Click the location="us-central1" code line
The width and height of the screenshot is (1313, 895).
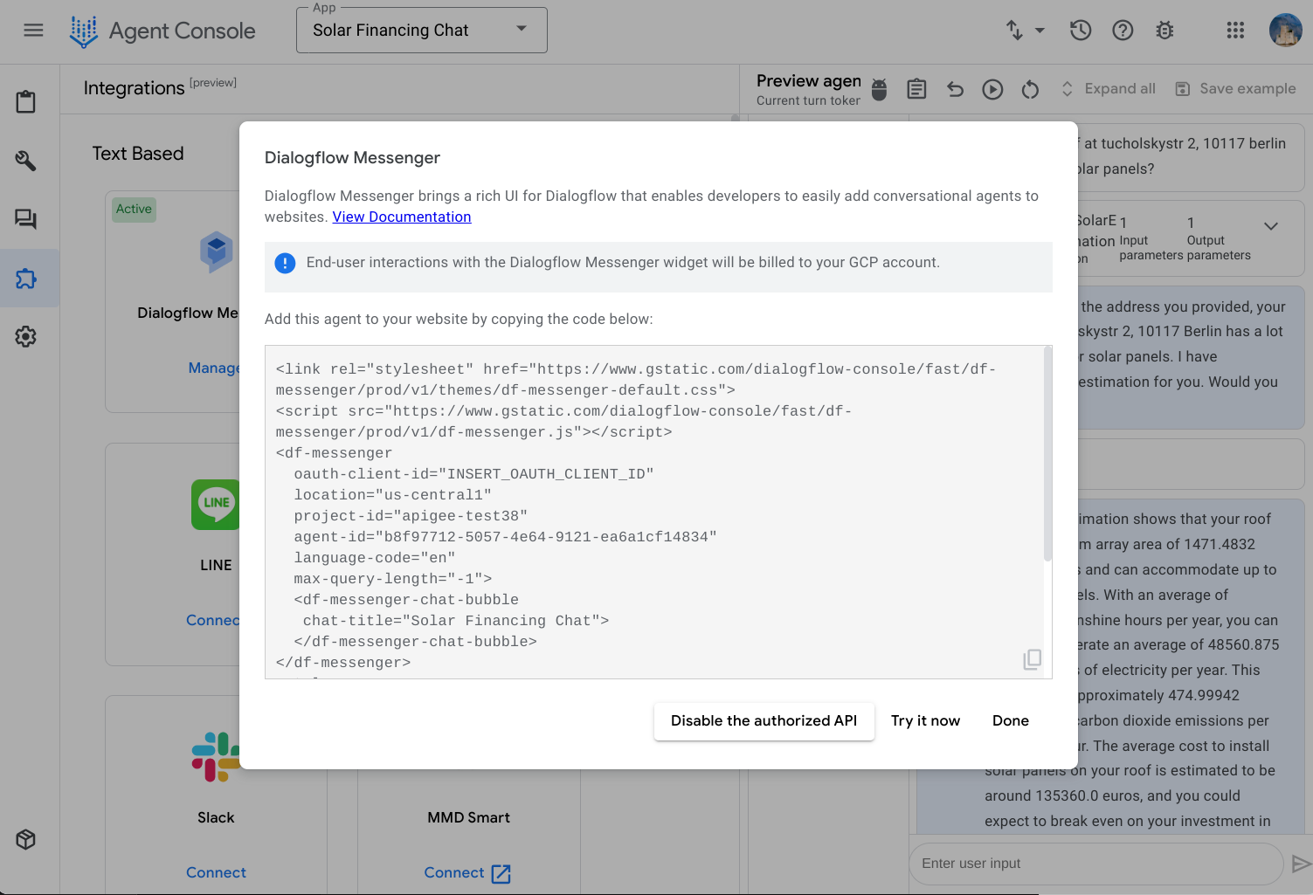tap(392, 495)
